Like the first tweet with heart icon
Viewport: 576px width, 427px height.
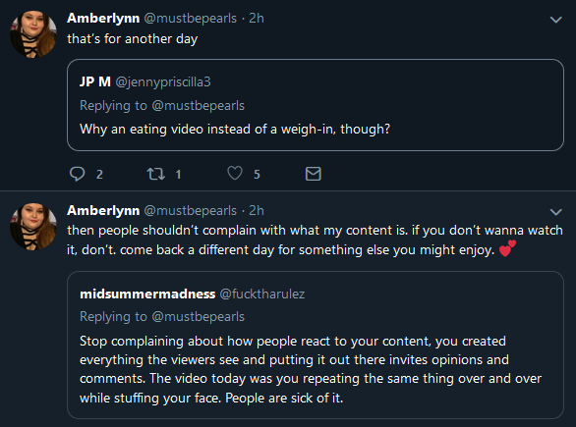(x=235, y=173)
